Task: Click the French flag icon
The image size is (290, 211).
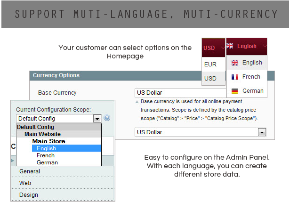Action: (235, 77)
